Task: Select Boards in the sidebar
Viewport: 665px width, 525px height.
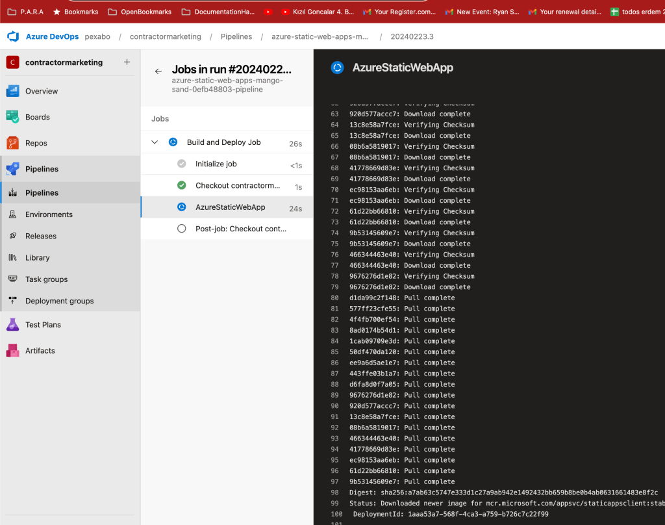Action: point(37,117)
